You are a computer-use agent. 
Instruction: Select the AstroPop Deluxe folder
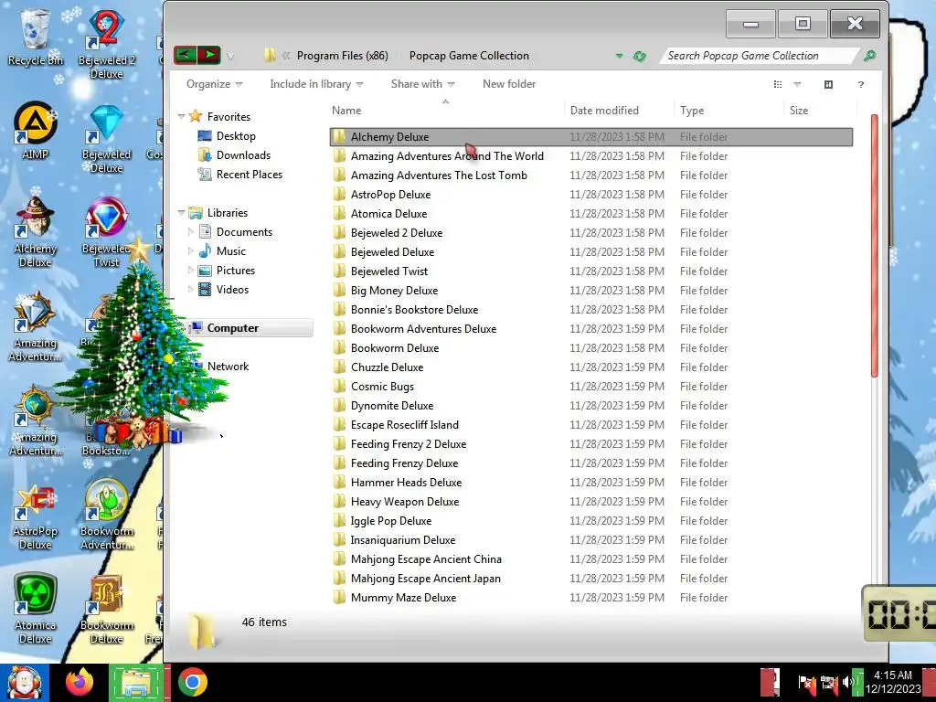click(x=590, y=195)
